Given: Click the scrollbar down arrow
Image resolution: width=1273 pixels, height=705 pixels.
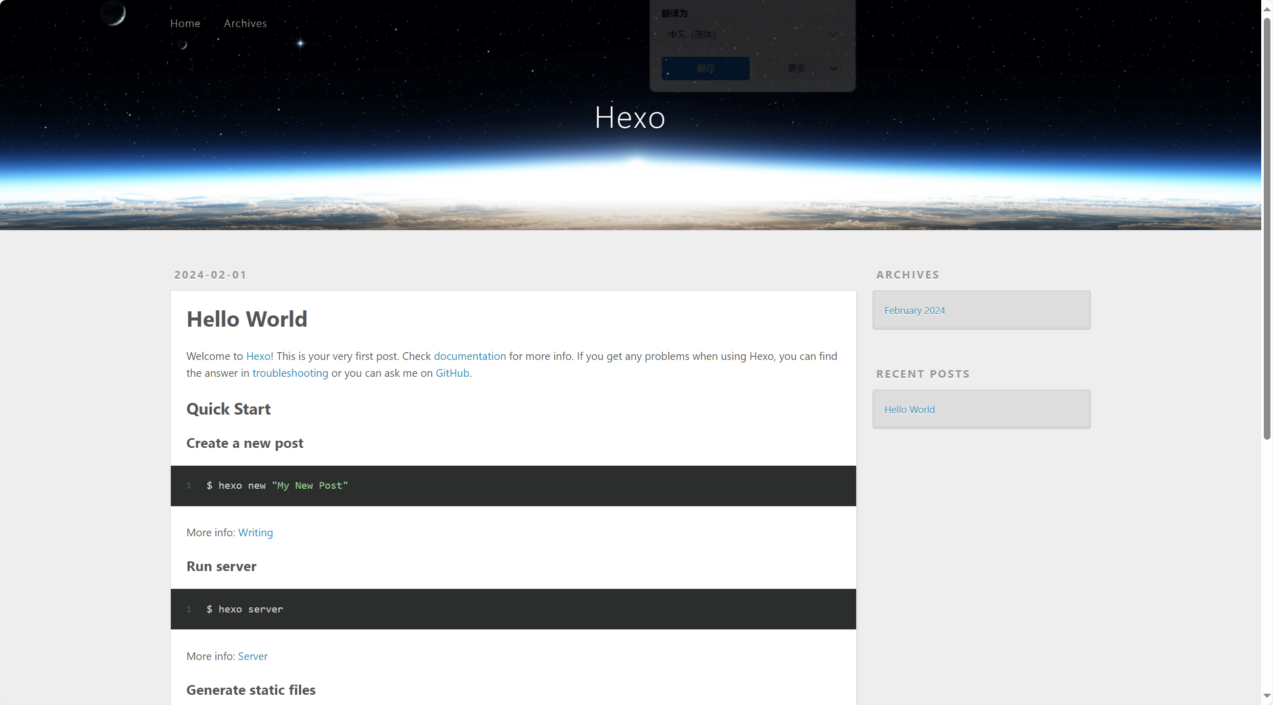Looking at the screenshot, I should click(1267, 696).
